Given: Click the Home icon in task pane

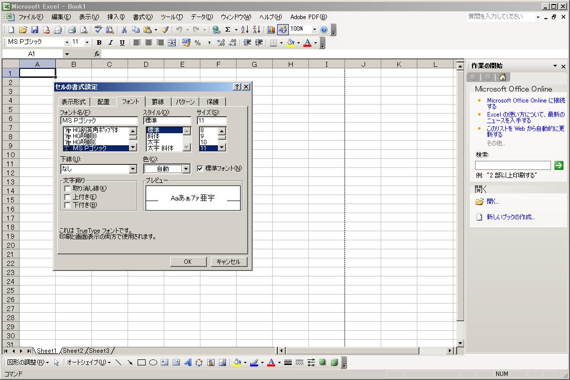Looking at the screenshot, I should pos(502,77).
